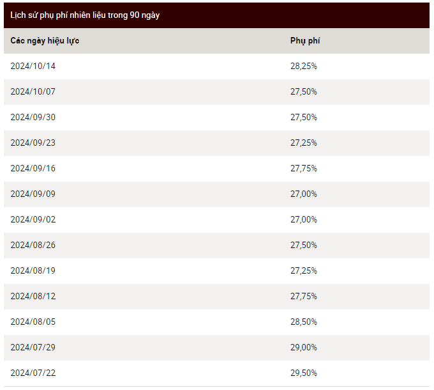Select the date 2024/08/26
434x390 pixels.
33,245
